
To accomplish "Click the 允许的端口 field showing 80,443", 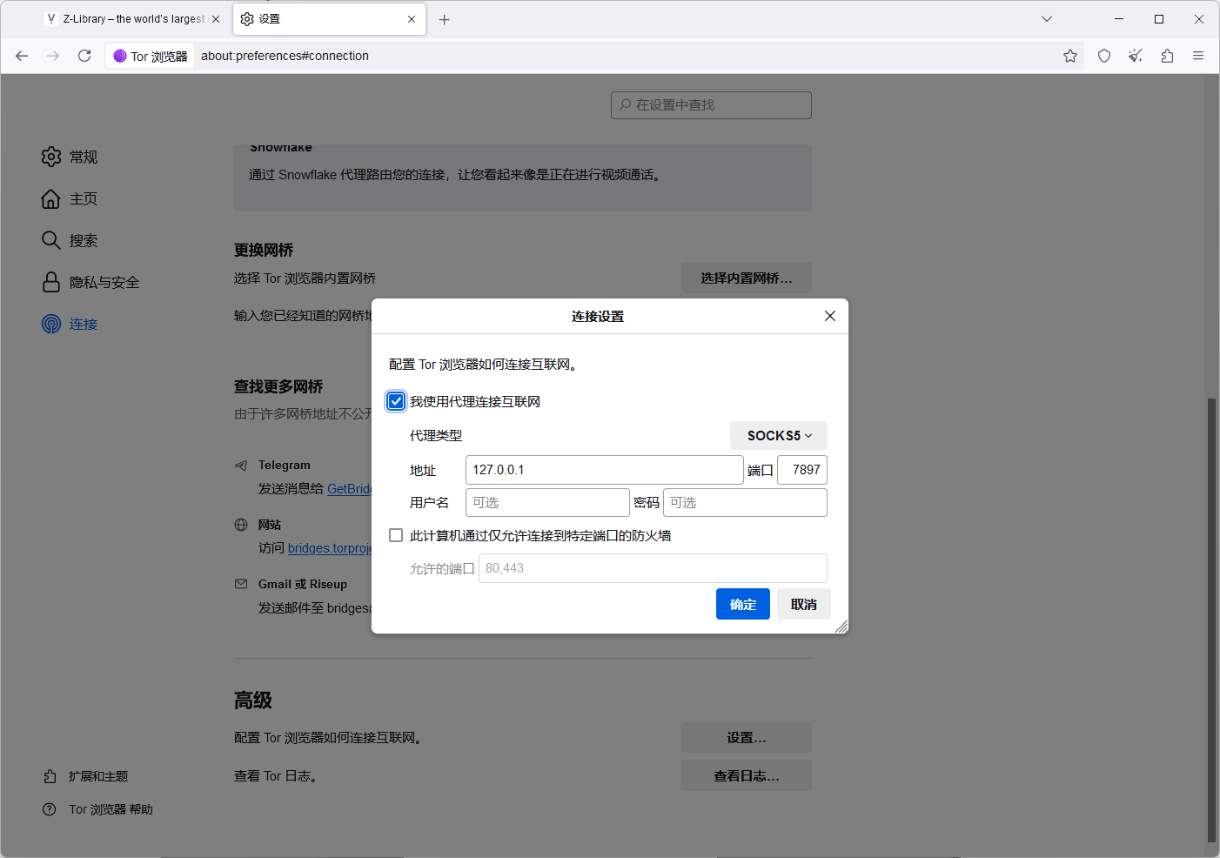I will coord(653,568).
